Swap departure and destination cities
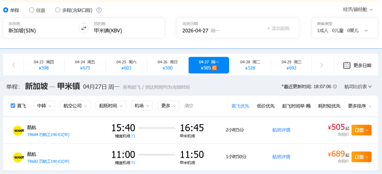 (83, 28)
